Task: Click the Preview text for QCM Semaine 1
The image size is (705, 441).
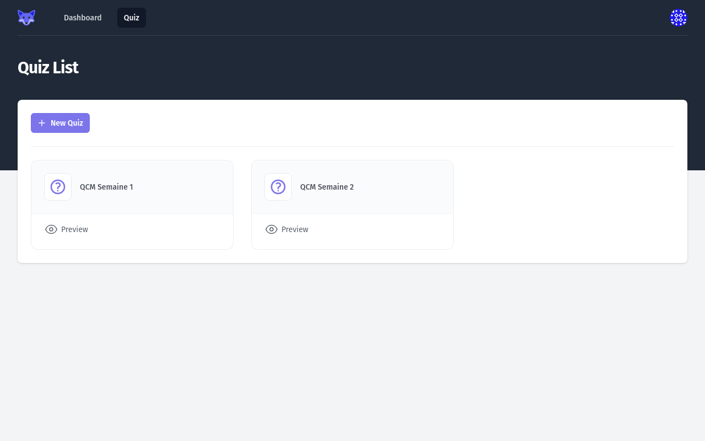Action: click(x=74, y=229)
